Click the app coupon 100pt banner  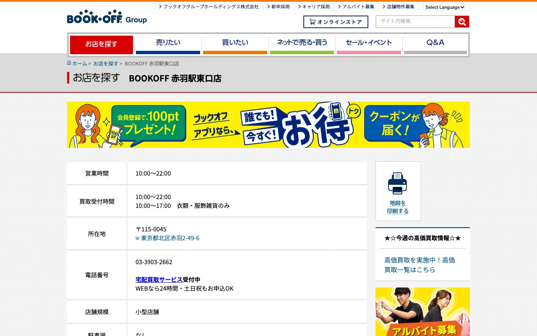tap(268, 125)
